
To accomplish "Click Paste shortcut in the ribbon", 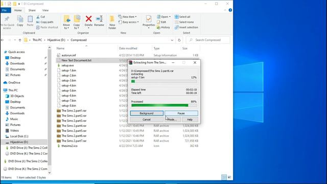I will point(47,27).
